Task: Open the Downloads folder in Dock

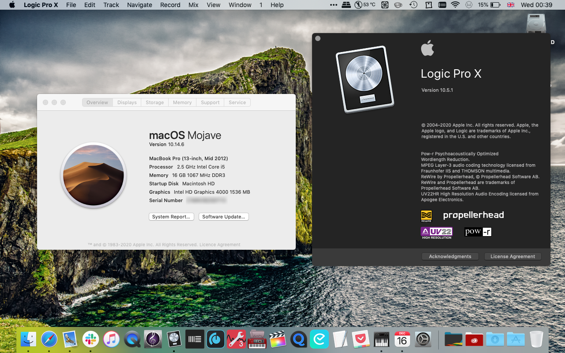Action: pyautogui.click(x=495, y=339)
